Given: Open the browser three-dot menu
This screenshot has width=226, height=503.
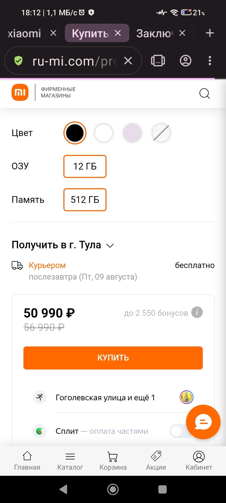Looking at the screenshot, I should pyautogui.click(x=210, y=61).
